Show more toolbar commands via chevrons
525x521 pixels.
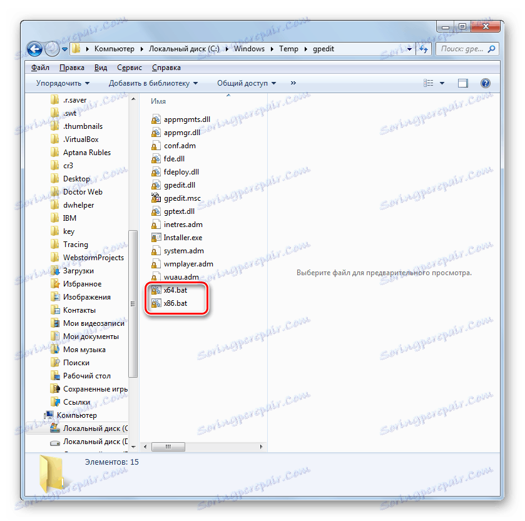click(x=293, y=83)
